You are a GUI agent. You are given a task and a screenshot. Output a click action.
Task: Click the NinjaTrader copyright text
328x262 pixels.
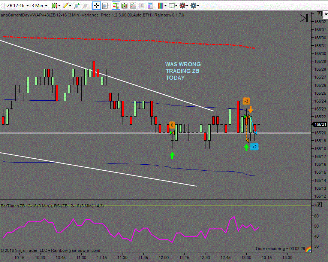pos(50,250)
